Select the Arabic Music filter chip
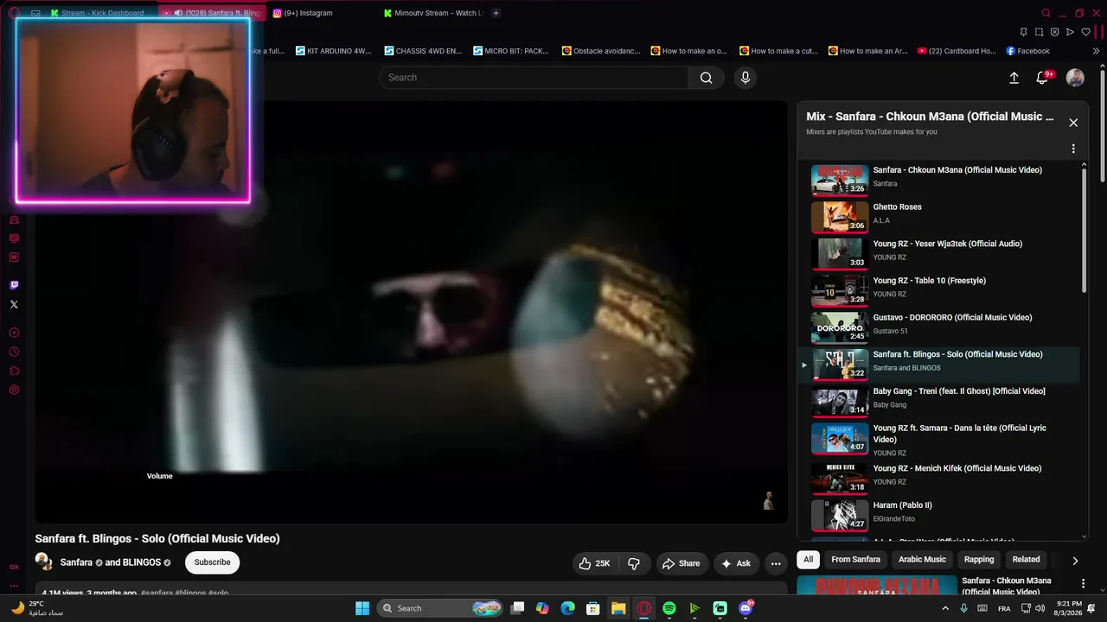The height and width of the screenshot is (622, 1107). point(922,560)
